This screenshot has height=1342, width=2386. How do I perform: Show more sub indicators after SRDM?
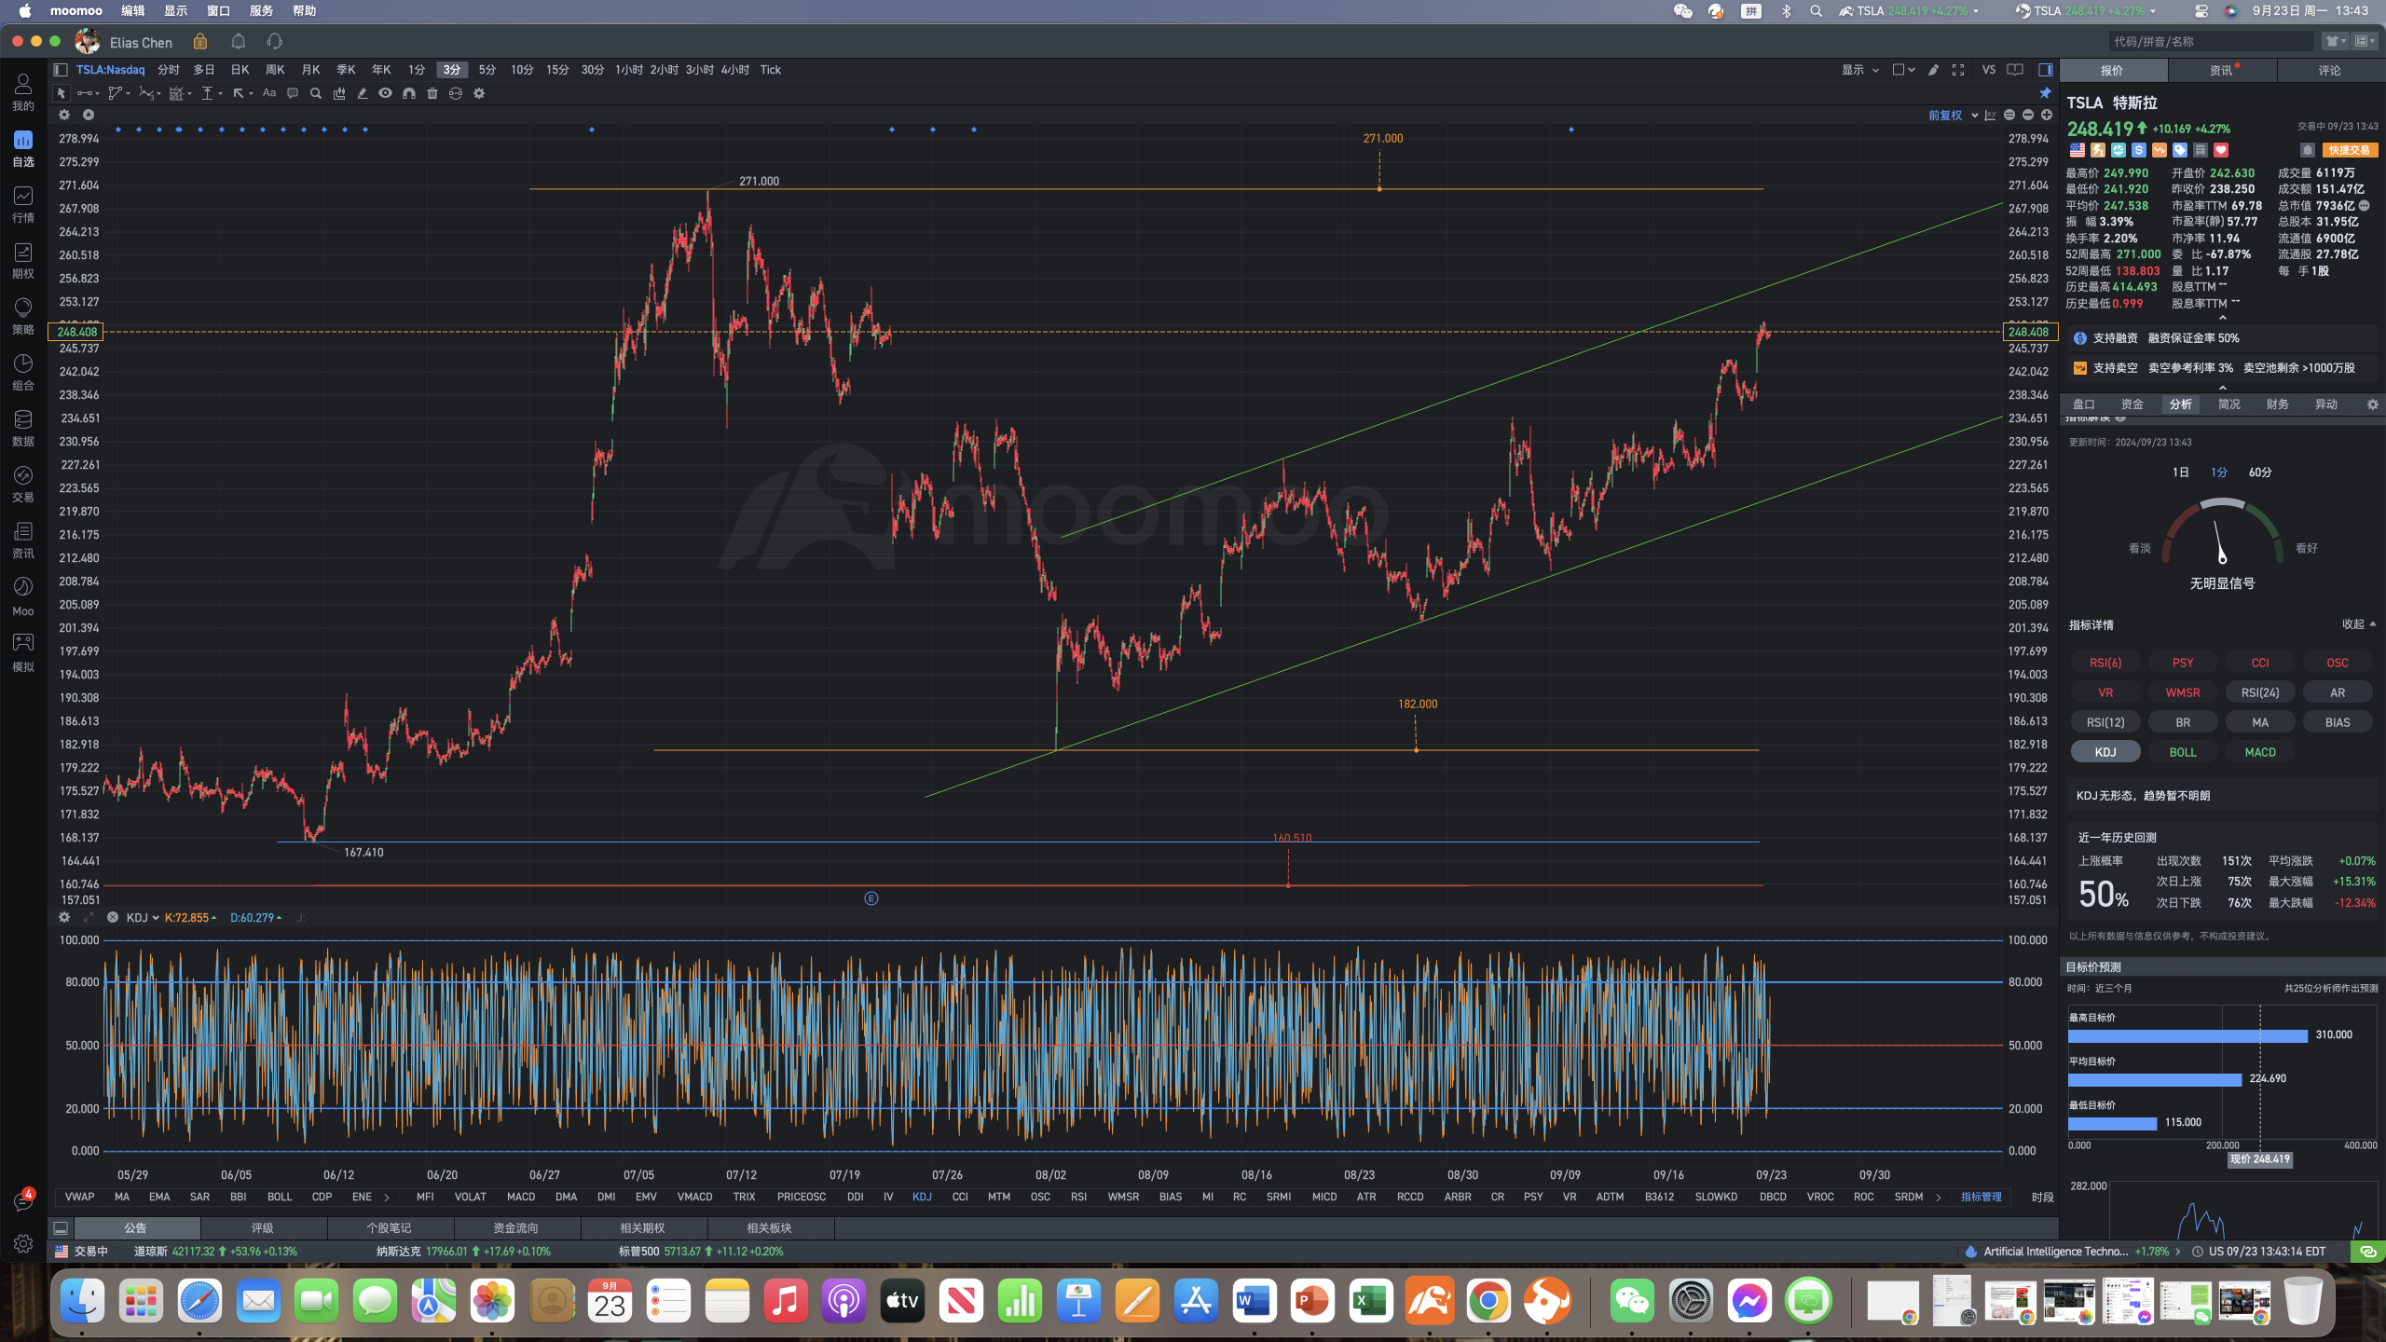[1939, 1198]
